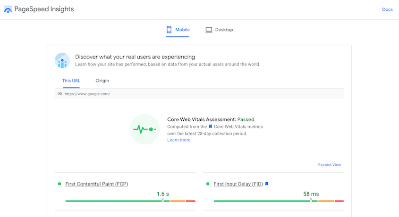Screen dimensions: 399x217
Task: Click the mobile phone icon
Action: pos(169,30)
